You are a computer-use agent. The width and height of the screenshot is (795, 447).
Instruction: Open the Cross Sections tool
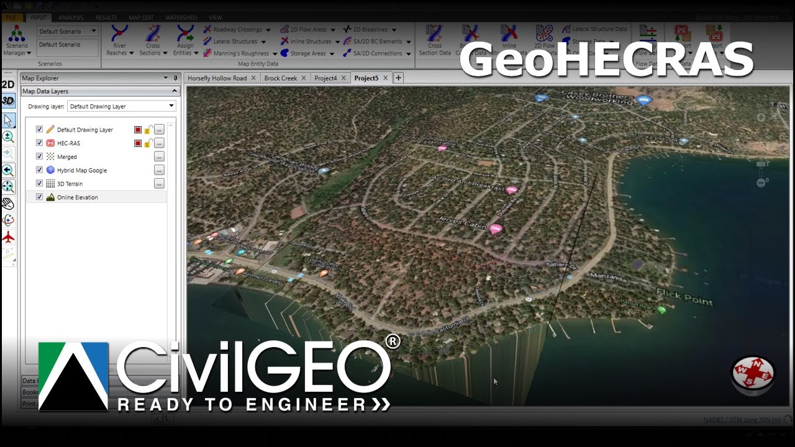pos(153,41)
